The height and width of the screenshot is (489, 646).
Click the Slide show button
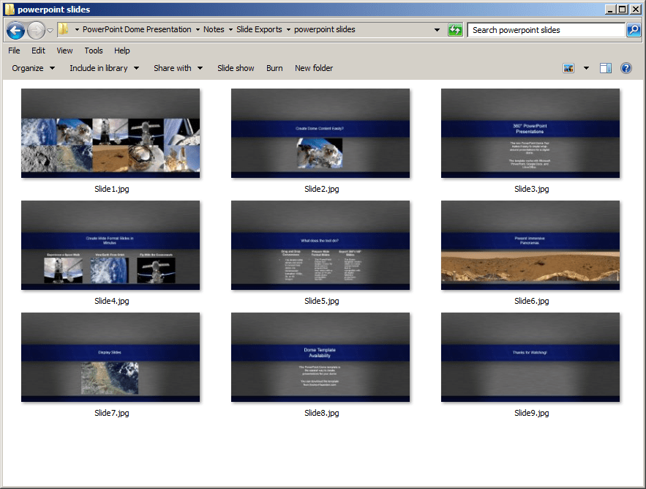coord(236,68)
